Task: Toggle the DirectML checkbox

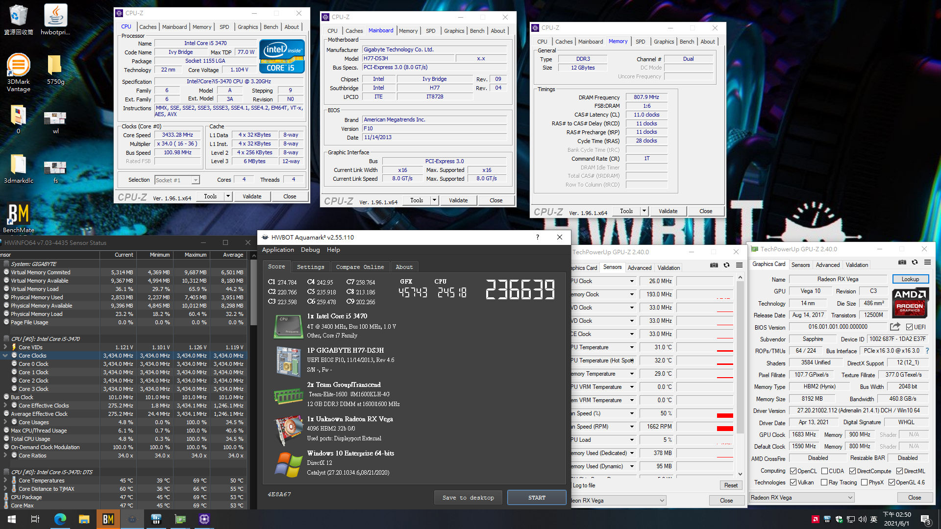Action: 899,471
